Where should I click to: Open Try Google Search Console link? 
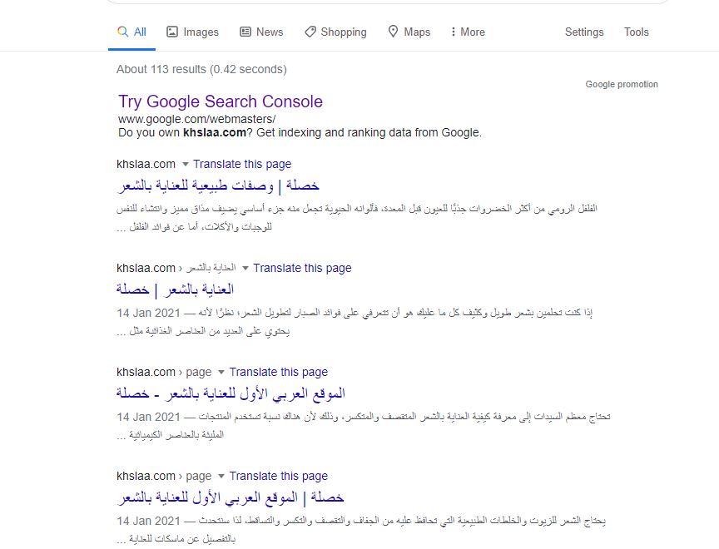(x=221, y=101)
